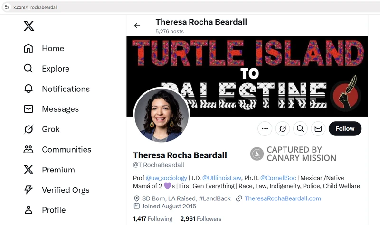
Task: Visit TheresaRochaBeardall.com link
Action: pos(283,198)
